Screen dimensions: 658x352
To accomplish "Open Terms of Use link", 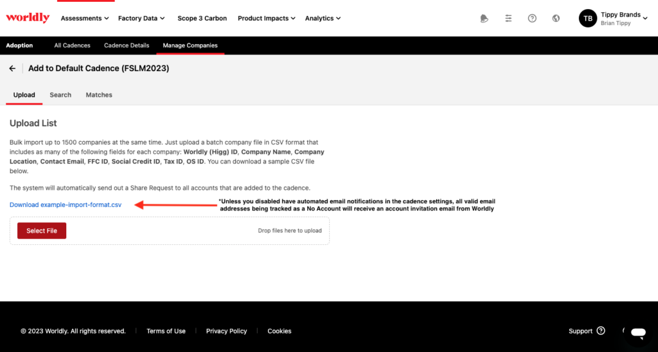I will tap(166, 331).
